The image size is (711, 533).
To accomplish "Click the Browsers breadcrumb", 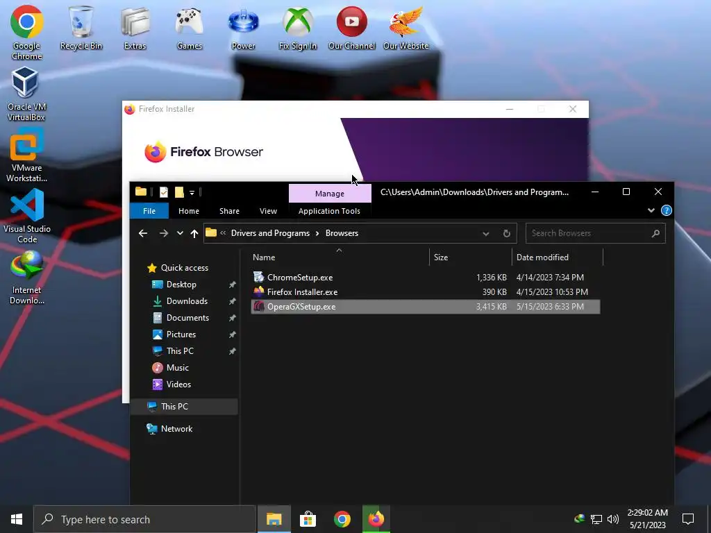I will (x=342, y=233).
